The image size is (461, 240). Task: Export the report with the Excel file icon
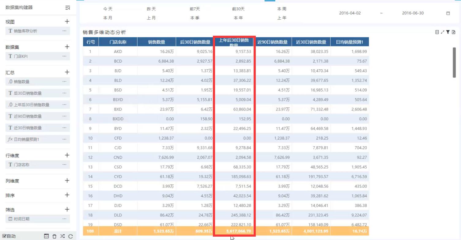coord(453,32)
